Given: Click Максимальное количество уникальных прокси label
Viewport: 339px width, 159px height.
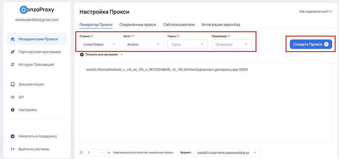Looking at the screenshot, I should [x=143, y=152].
